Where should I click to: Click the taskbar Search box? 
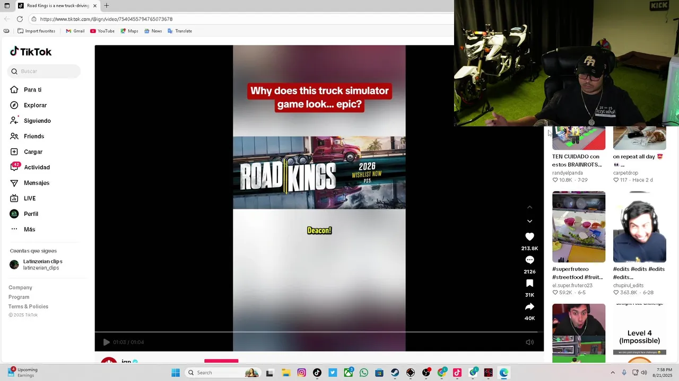pyautogui.click(x=223, y=373)
